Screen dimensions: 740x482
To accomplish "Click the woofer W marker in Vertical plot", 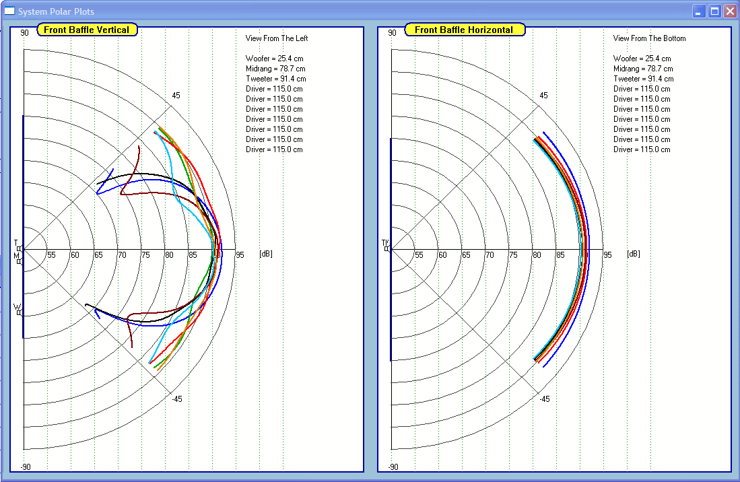I will 18,310.
